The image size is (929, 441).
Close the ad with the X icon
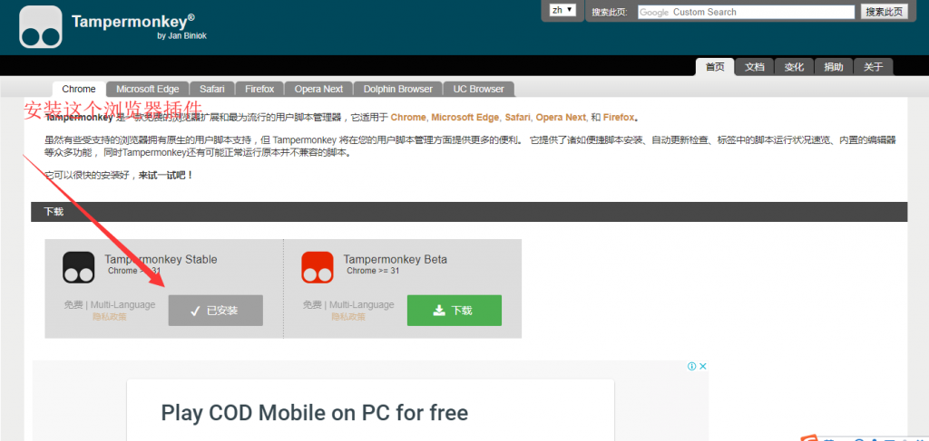703,366
